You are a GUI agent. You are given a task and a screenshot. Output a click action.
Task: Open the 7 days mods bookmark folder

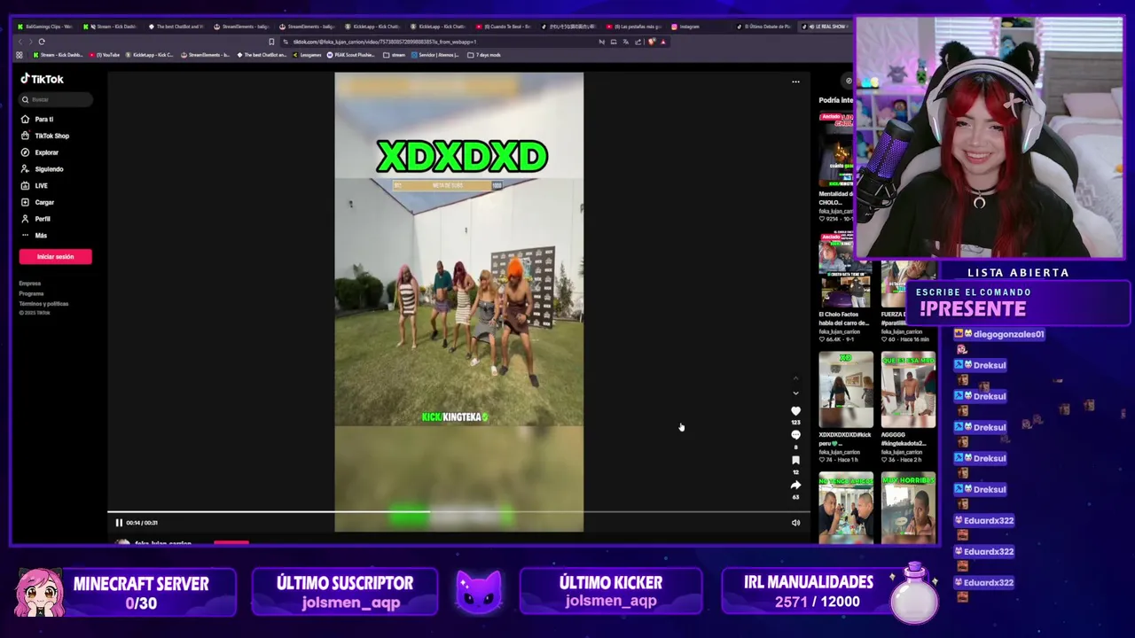tap(484, 55)
